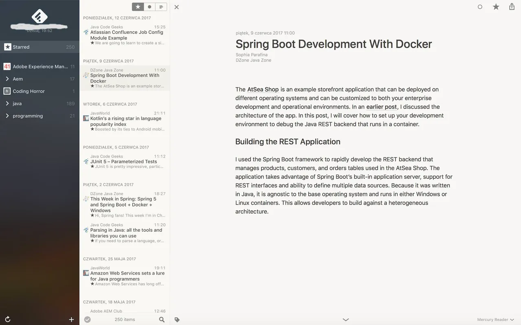Add a new subscription with plus icon
This screenshot has height=325, width=521.
pos(71,320)
